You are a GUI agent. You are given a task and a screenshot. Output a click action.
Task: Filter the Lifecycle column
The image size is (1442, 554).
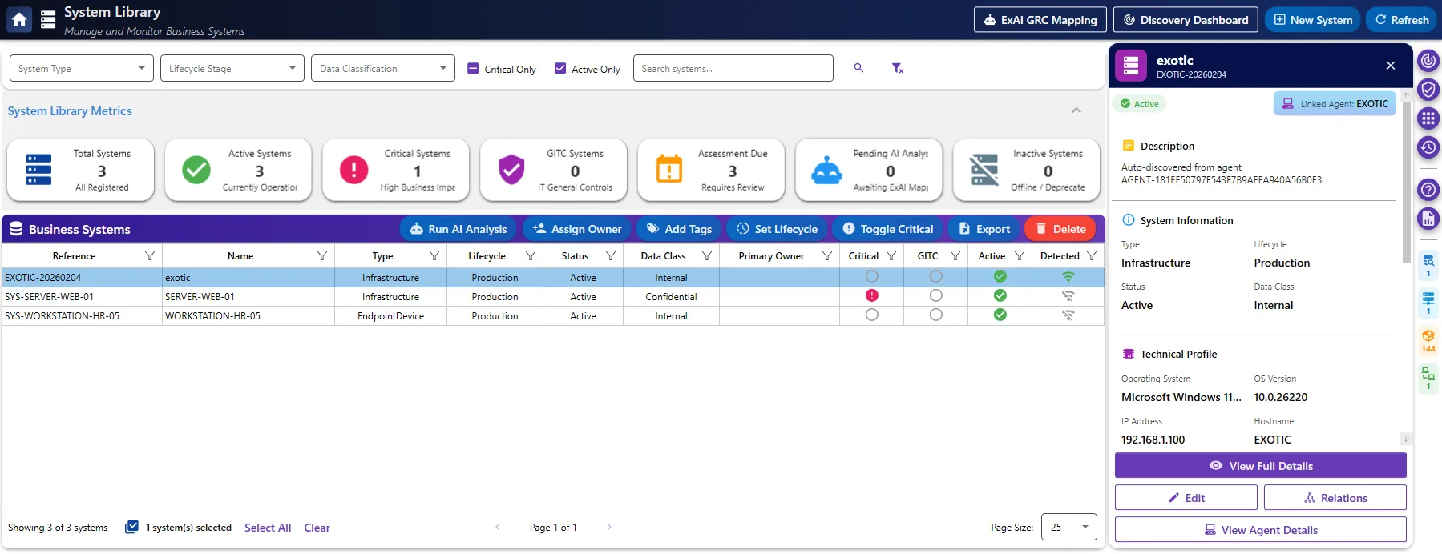point(531,255)
